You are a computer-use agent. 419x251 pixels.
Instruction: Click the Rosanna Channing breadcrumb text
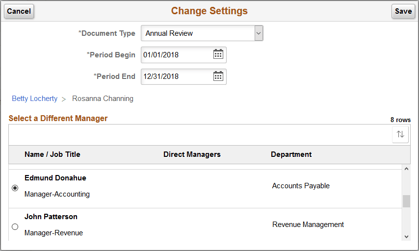[x=103, y=99]
